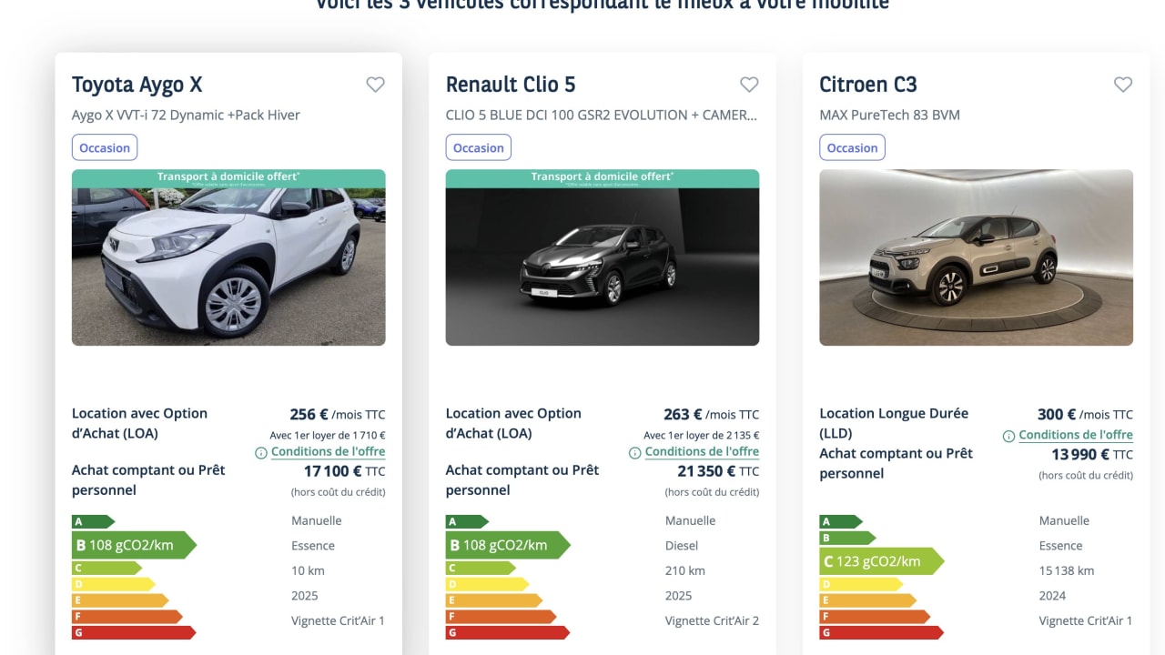Open the beige Citroen C3 photo

[x=977, y=257]
